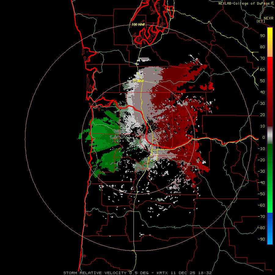Pick the blue segment at the color bar bottom
Screen dimensions: 275x275
(x=270, y=228)
